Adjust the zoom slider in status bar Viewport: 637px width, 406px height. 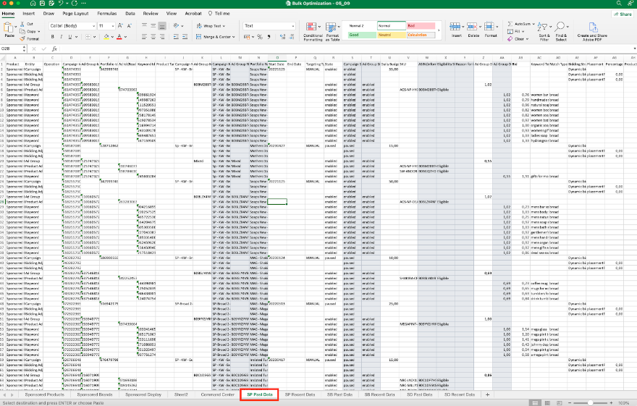click(x=590, y=403)
